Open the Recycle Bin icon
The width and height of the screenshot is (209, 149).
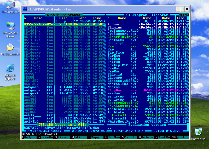coord(198,134)
